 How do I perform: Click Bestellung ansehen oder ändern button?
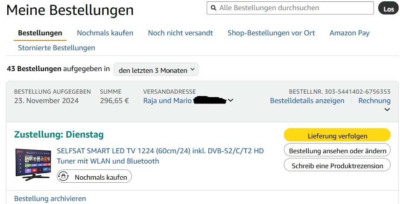337,150
